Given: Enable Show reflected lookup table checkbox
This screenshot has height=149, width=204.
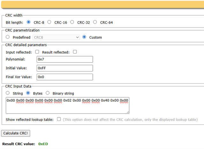Looking at the screenshot, I should tap(59, 119).
